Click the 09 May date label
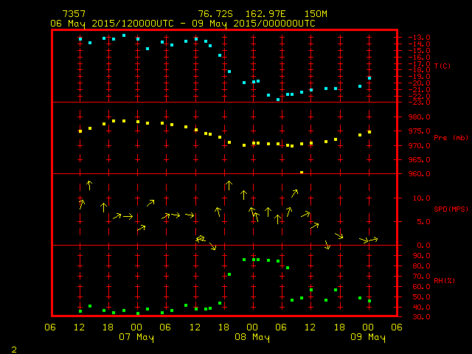 coord(367,337)
